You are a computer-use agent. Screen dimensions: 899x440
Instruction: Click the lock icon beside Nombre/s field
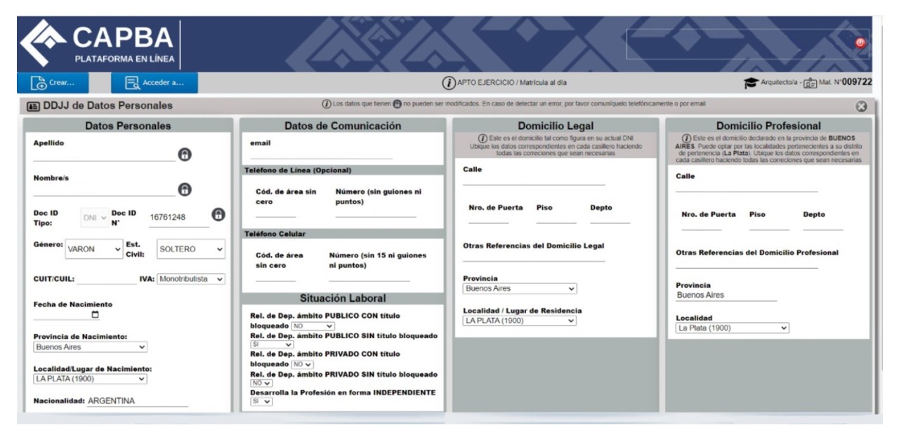click(x=185, y=189)
